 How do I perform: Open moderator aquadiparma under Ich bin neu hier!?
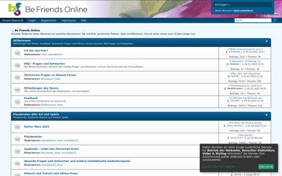point(55,54)
